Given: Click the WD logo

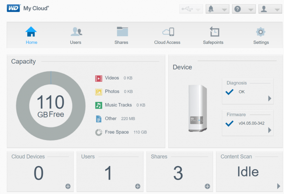Looking at the screenshot, I should (14, 8).
